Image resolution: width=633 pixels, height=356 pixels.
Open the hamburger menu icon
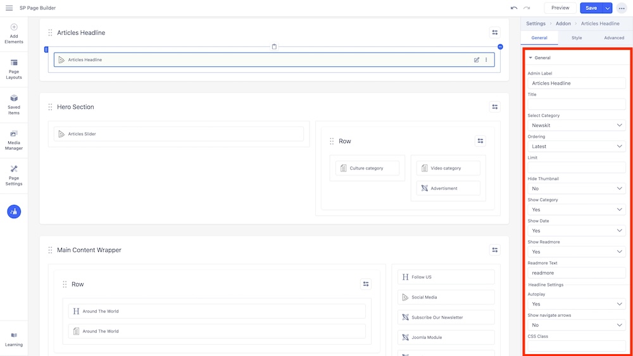9,8
